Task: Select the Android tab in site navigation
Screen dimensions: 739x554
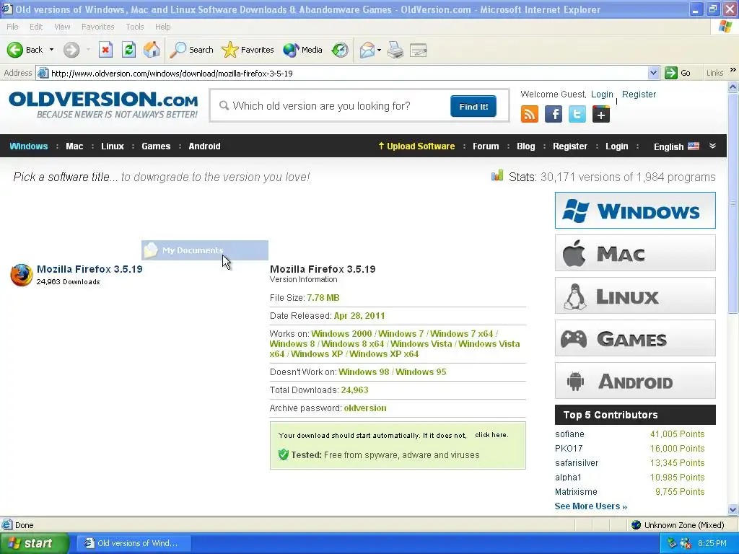Action: click(204, 146)
